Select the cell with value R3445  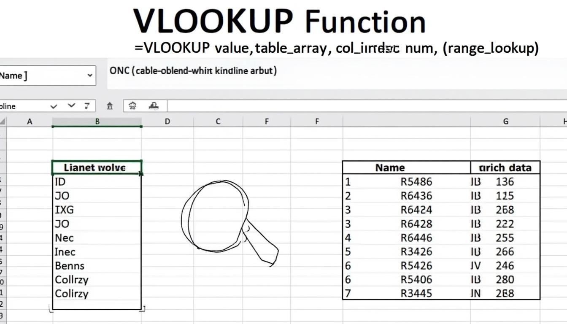pos(416,293)
